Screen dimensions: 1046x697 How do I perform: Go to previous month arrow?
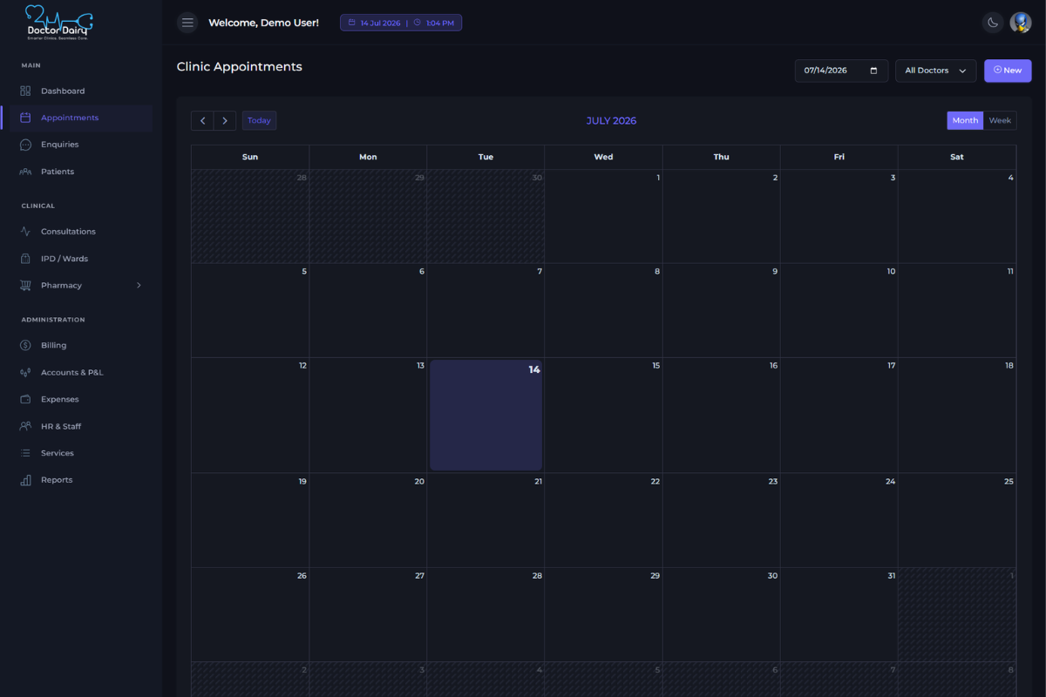(202, 120)
